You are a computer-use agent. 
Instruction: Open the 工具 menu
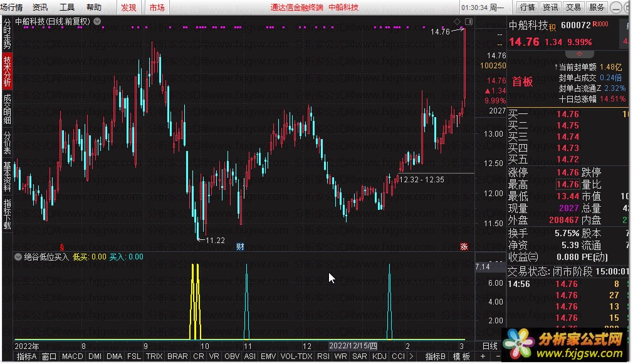click(67, 8)
